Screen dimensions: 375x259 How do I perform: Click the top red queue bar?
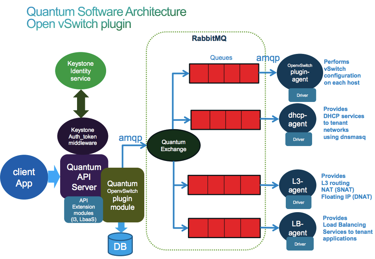[x=223, y=73]
